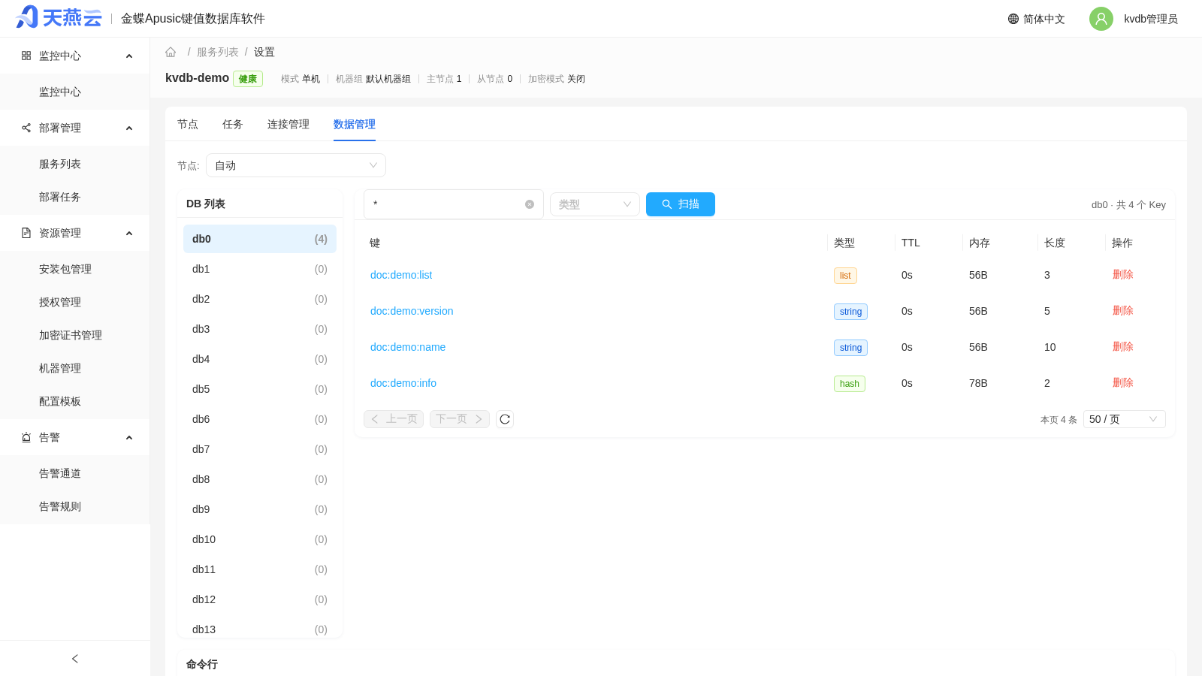
Task: Open the doc:demo:version key
Action: click(x=412, y=311)
